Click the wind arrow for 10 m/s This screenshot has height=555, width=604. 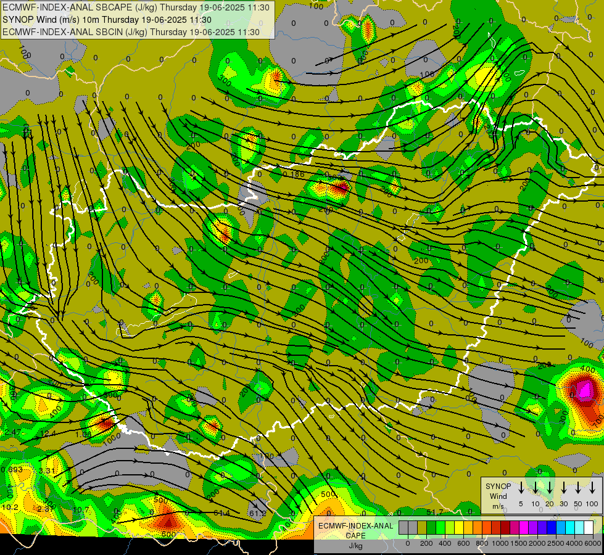[x=536, y=488]
